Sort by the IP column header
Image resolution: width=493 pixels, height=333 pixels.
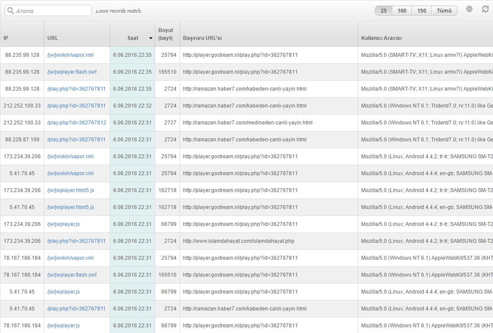[22, 34]
